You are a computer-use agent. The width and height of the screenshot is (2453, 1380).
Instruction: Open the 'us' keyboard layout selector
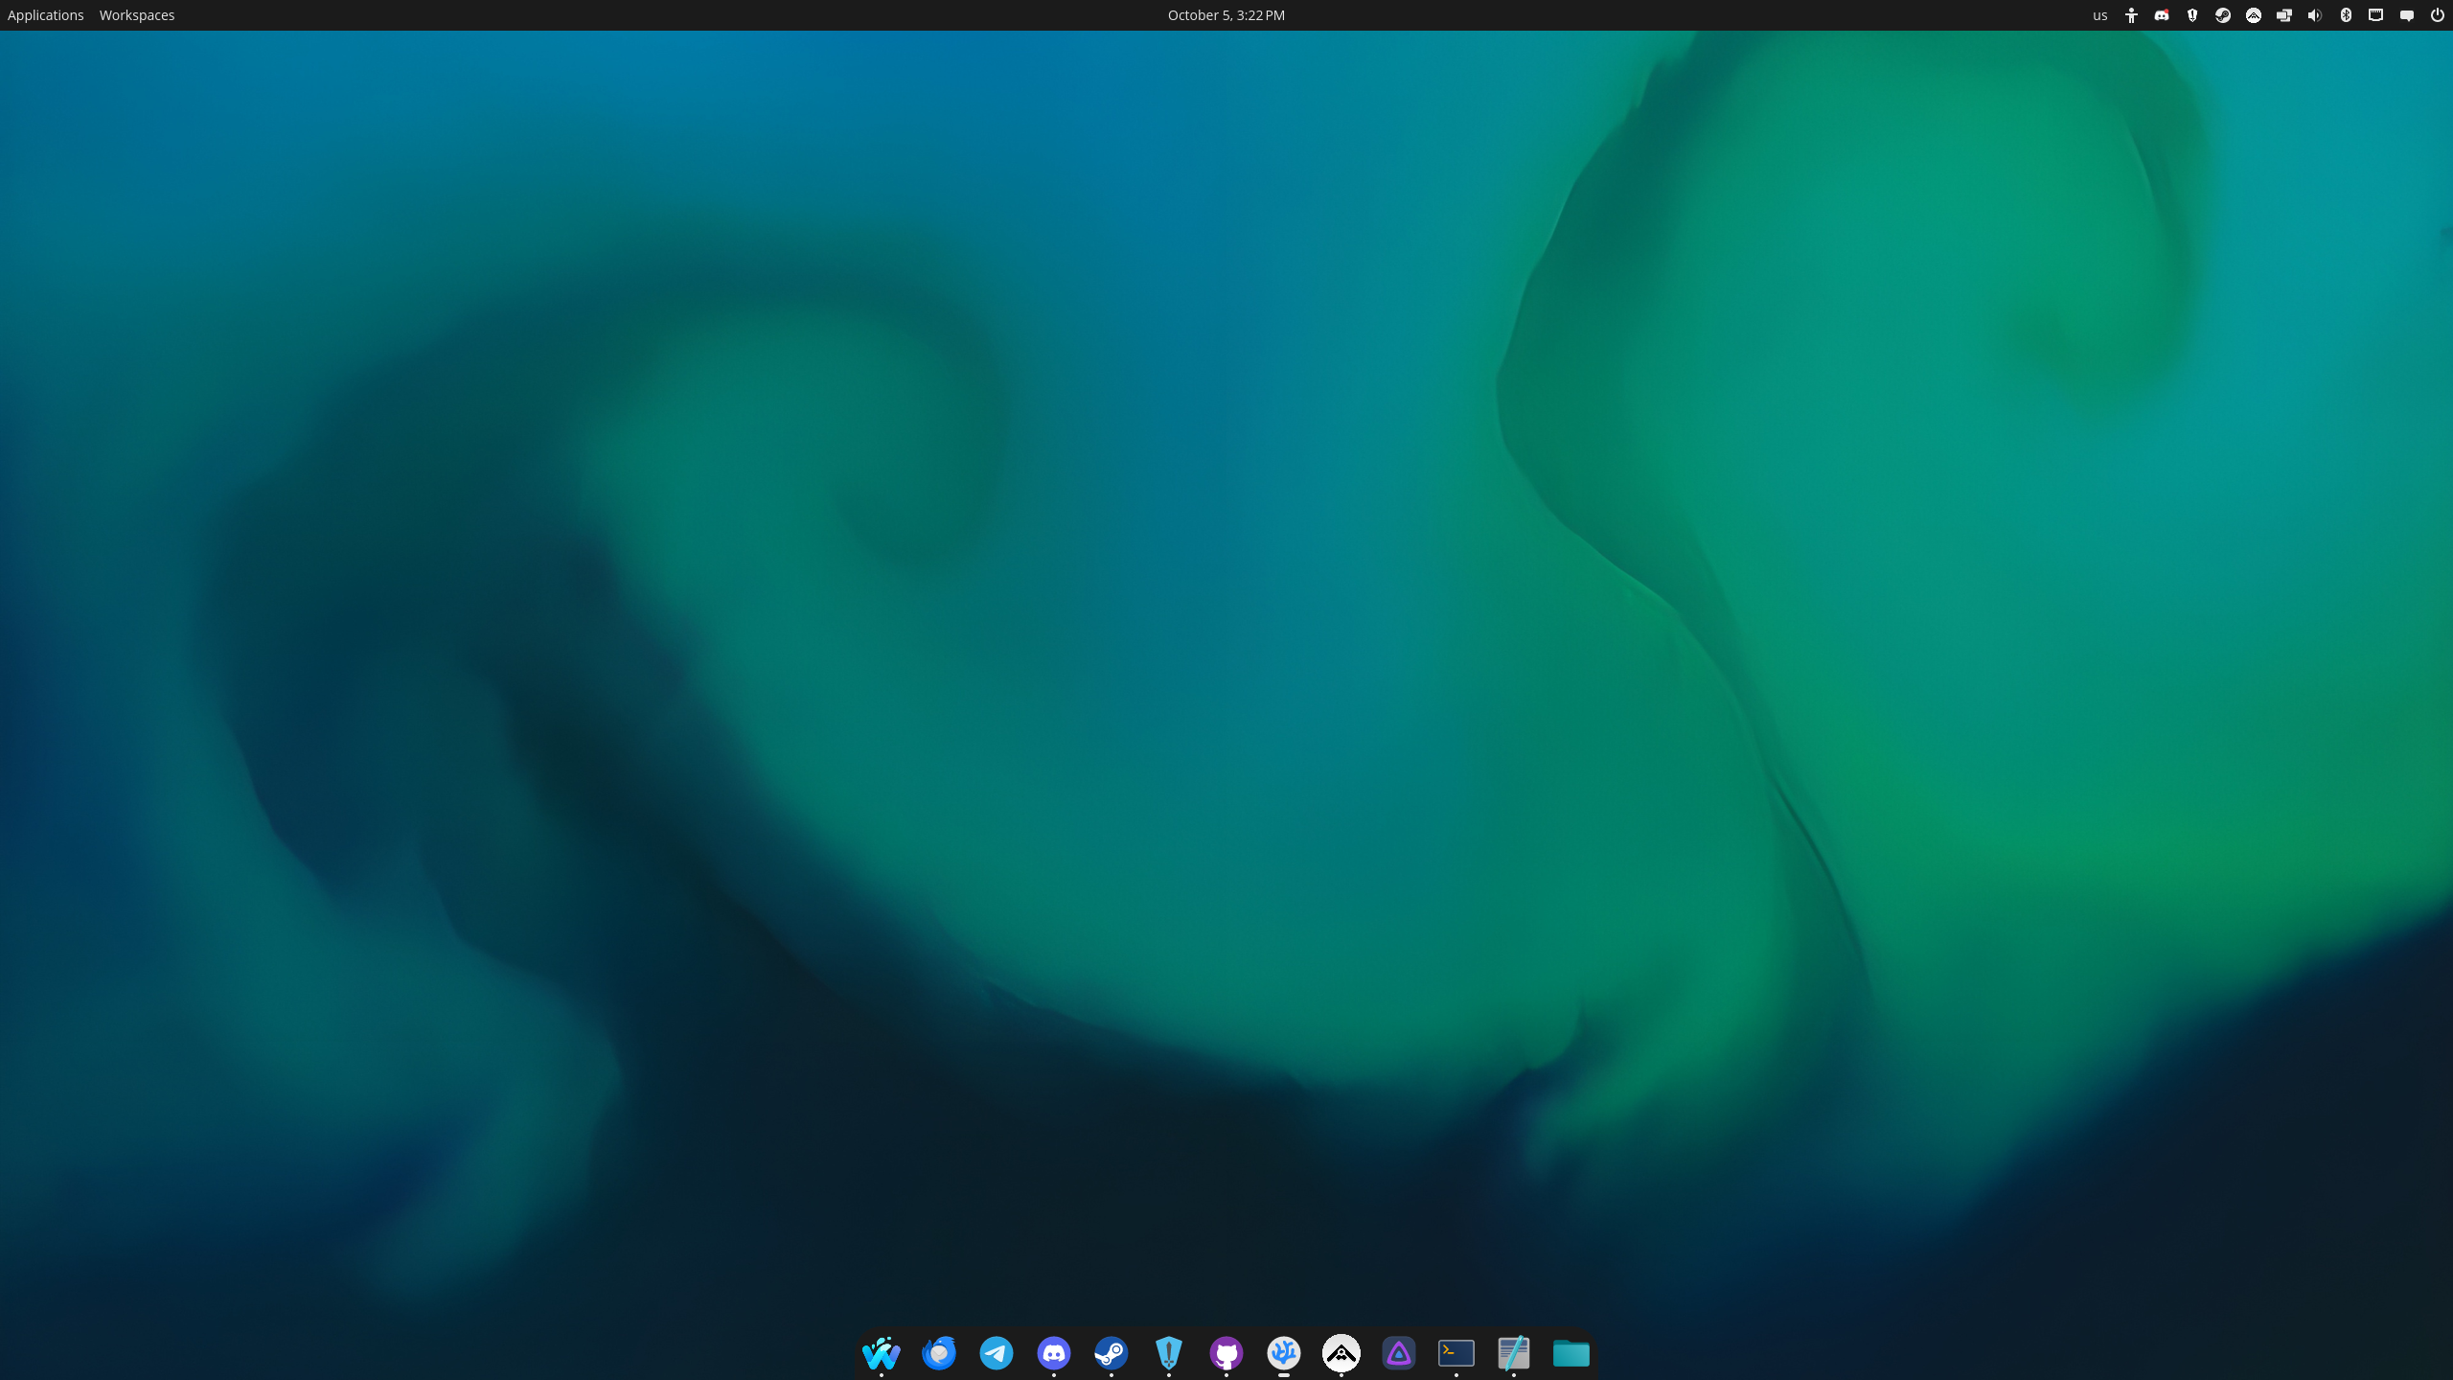[2099, 15]
